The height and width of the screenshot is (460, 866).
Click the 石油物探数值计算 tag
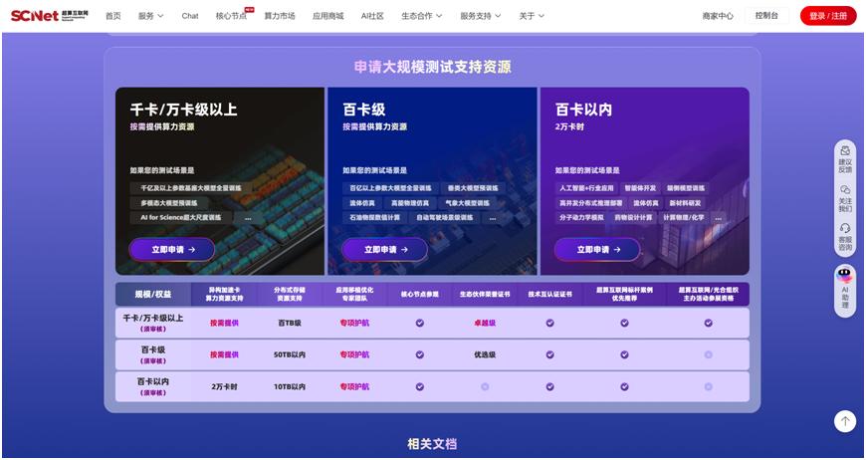tap(374, 218)
